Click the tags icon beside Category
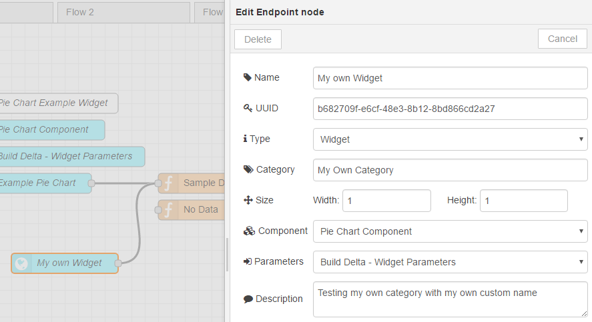592x322 pixels. pyautogui.click(x=248, y=169)
